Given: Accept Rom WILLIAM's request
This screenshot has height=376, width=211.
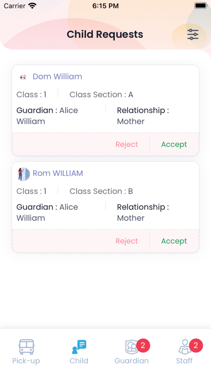Looking at the screenshot, I should [x=174, y=241].
